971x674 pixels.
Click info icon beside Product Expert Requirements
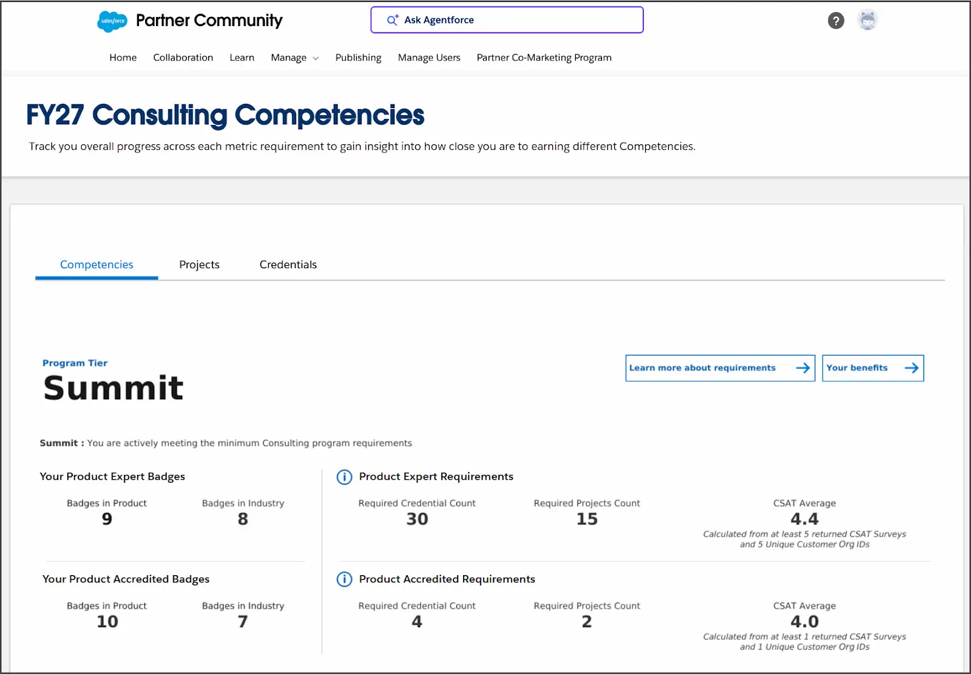coord(344,477)
